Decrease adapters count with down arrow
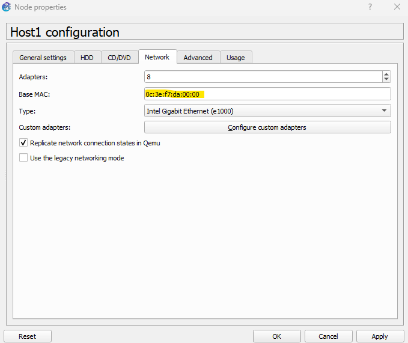The image size is (408, 343). (x=386, y=79)
